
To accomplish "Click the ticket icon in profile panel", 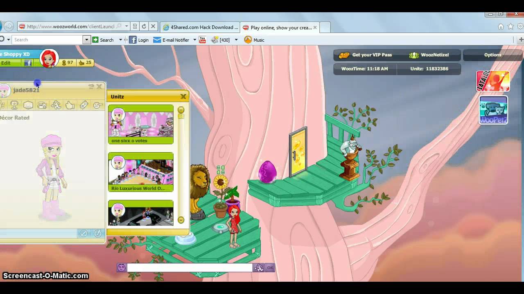I will point(84,105).
